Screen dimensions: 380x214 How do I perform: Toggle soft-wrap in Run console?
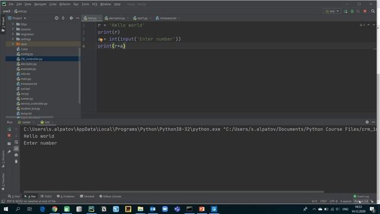click(16, 142)
